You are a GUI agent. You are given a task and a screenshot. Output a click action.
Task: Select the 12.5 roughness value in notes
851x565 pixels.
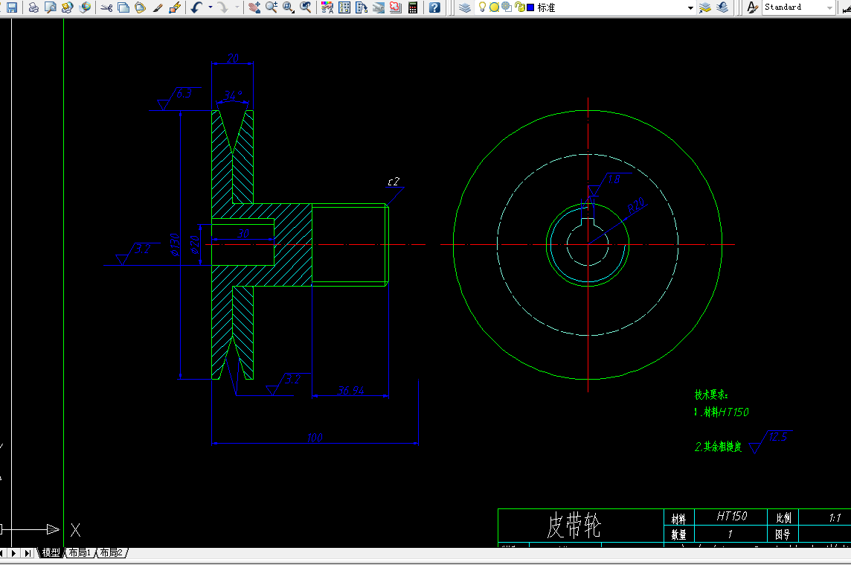pyautogui.click(x=778, y=436)
